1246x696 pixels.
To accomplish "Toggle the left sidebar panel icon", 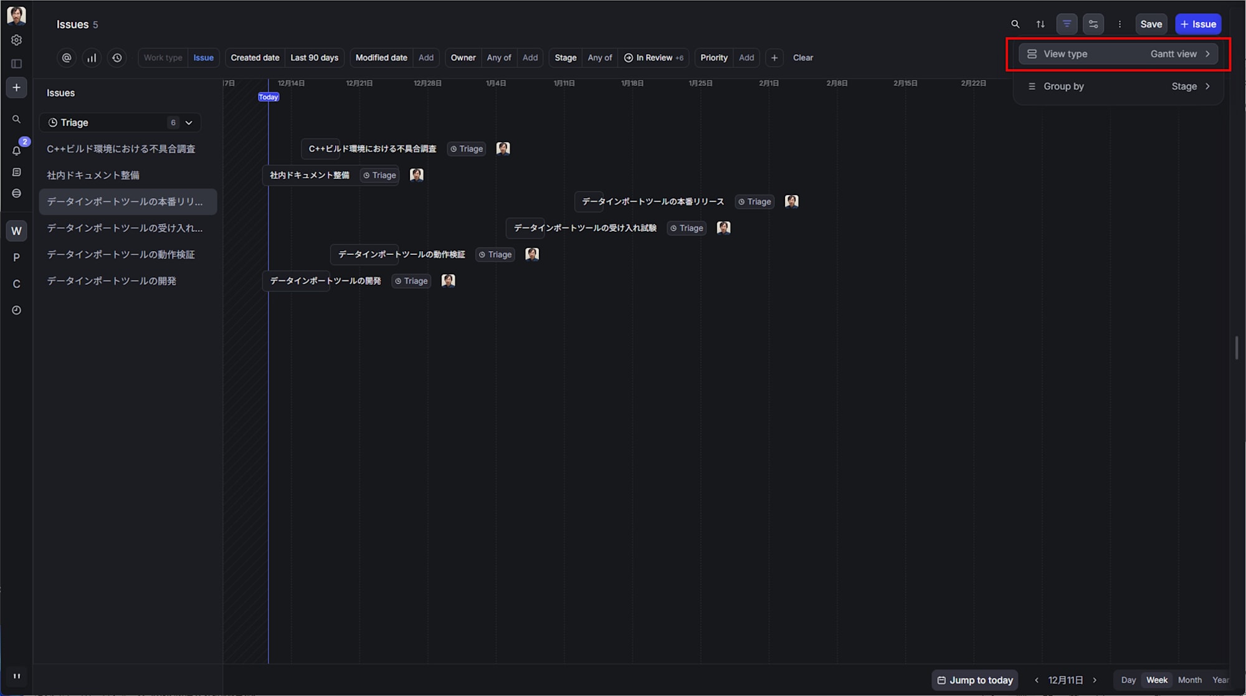I will (16, 63).
